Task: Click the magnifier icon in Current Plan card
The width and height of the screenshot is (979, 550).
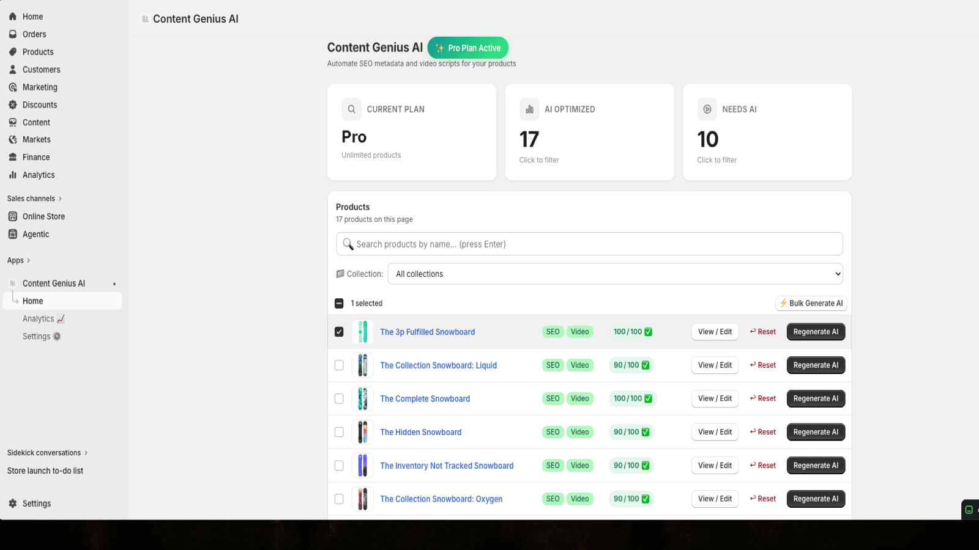Action: 351,109
